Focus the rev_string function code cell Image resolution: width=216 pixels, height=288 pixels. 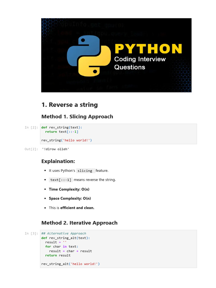click(x=118, y=134)
